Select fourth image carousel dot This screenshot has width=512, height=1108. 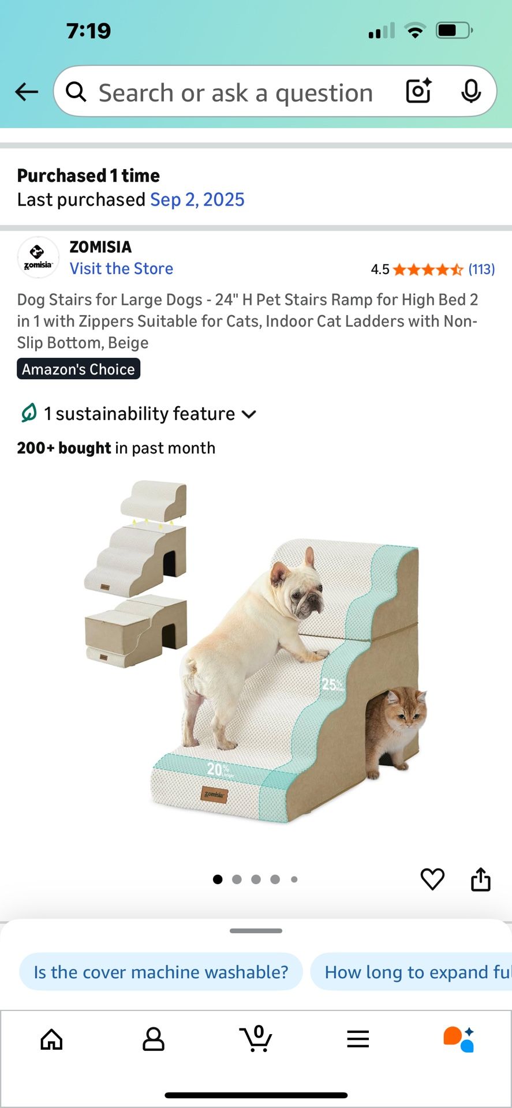[275, 879]
